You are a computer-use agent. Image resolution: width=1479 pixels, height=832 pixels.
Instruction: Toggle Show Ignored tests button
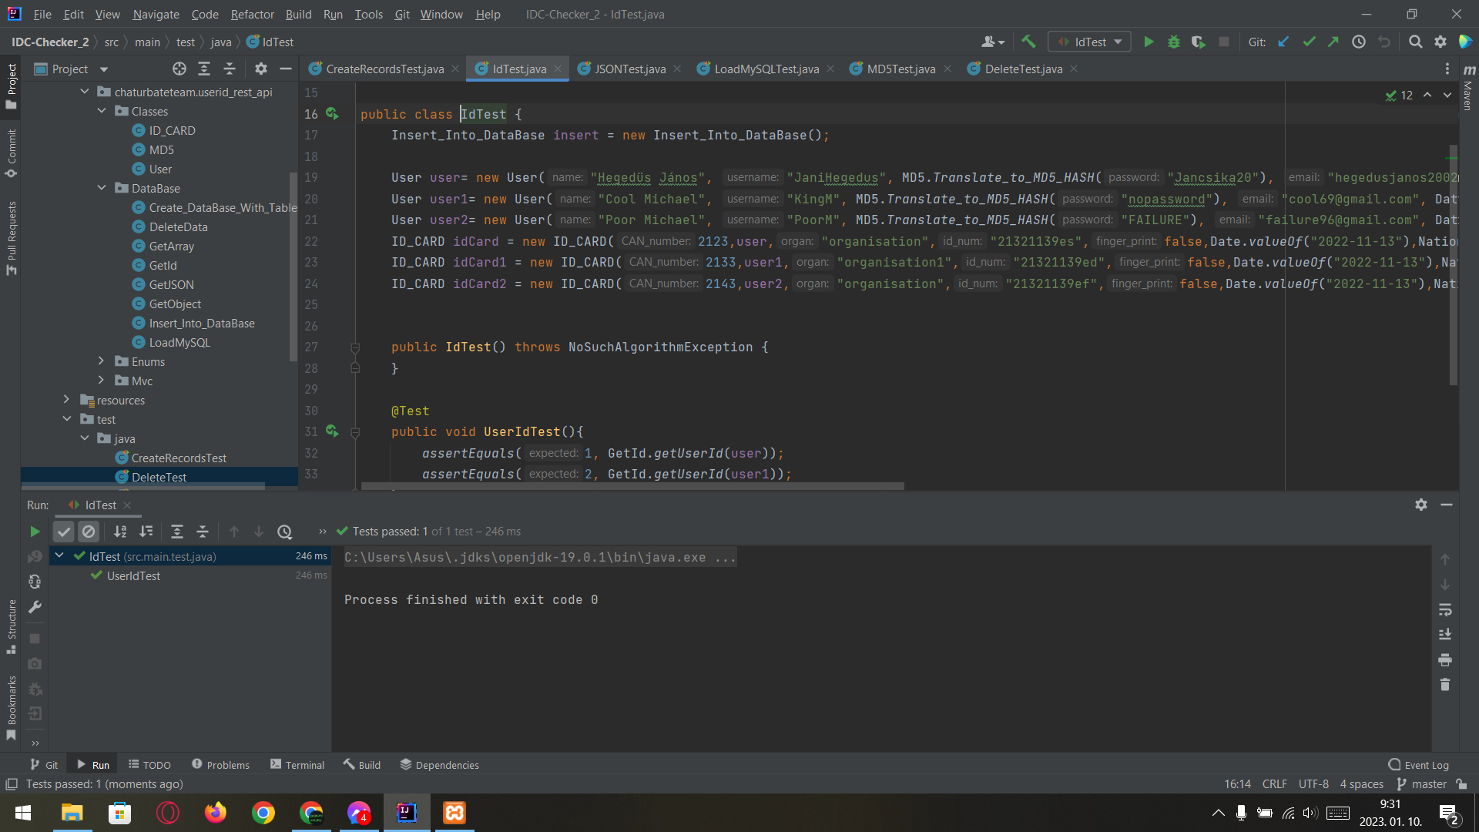pos(89,532)
